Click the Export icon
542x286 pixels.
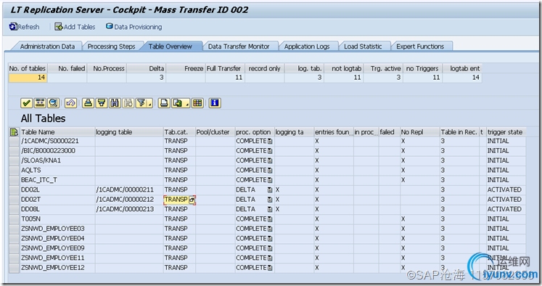178,103
